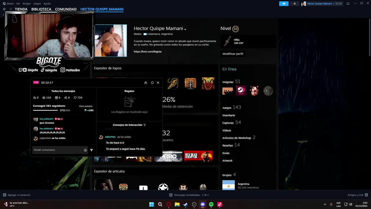Click the profile avatar picture
371x209 pixels.
pyautogui.click(x=111, y=41)
